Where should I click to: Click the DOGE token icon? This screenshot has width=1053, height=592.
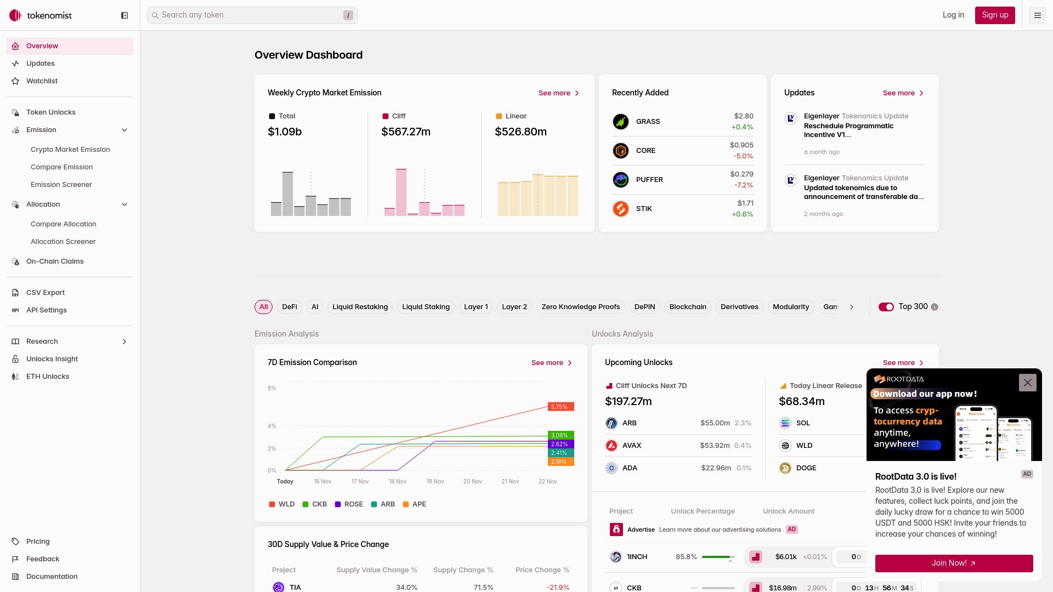(x=785, y=468)
